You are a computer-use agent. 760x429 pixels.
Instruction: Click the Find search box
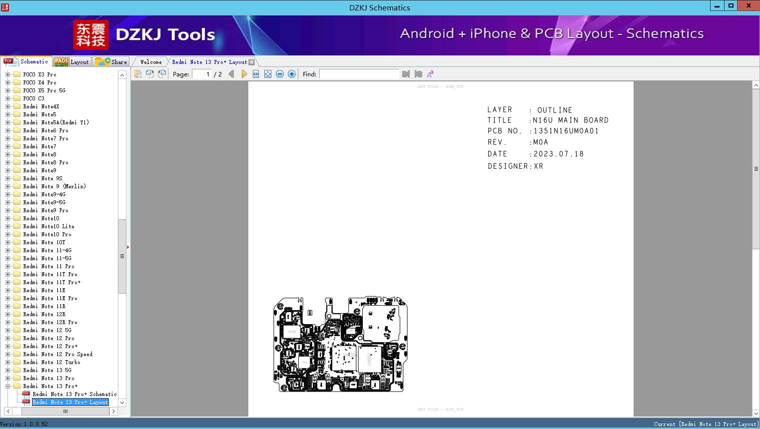[x=359, y=74]
